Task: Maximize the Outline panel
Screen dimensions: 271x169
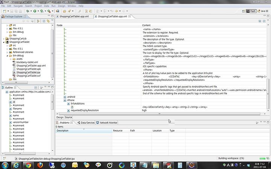Action: (x=52, y=87)
